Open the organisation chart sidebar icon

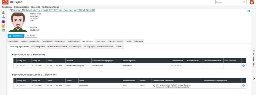pyautogui.click(x=3, y=17)
